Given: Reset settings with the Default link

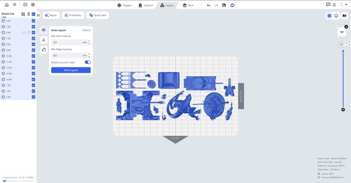Looking at the screenshot, I should 86,30.
